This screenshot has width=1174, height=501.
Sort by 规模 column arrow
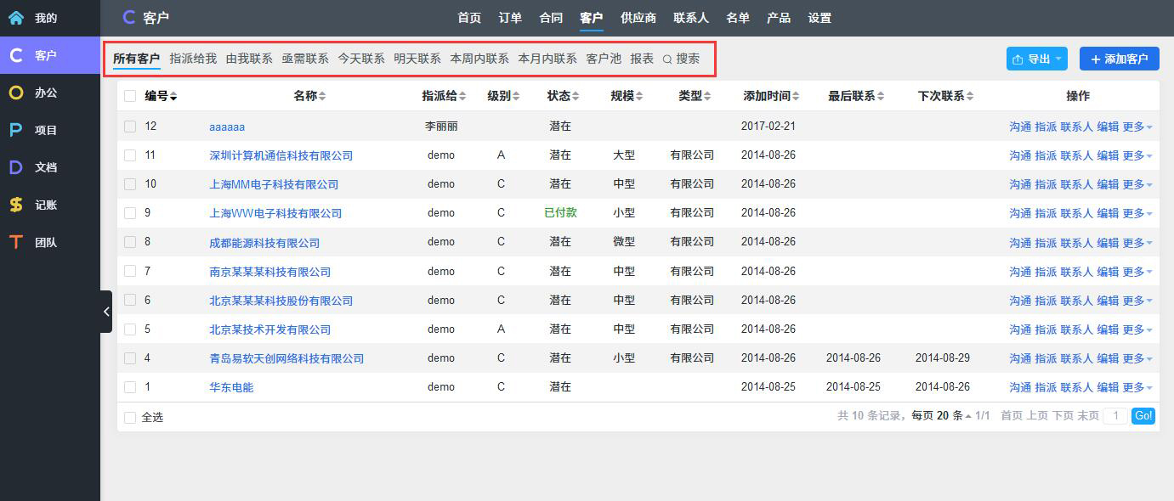click(x=639, y=97)
